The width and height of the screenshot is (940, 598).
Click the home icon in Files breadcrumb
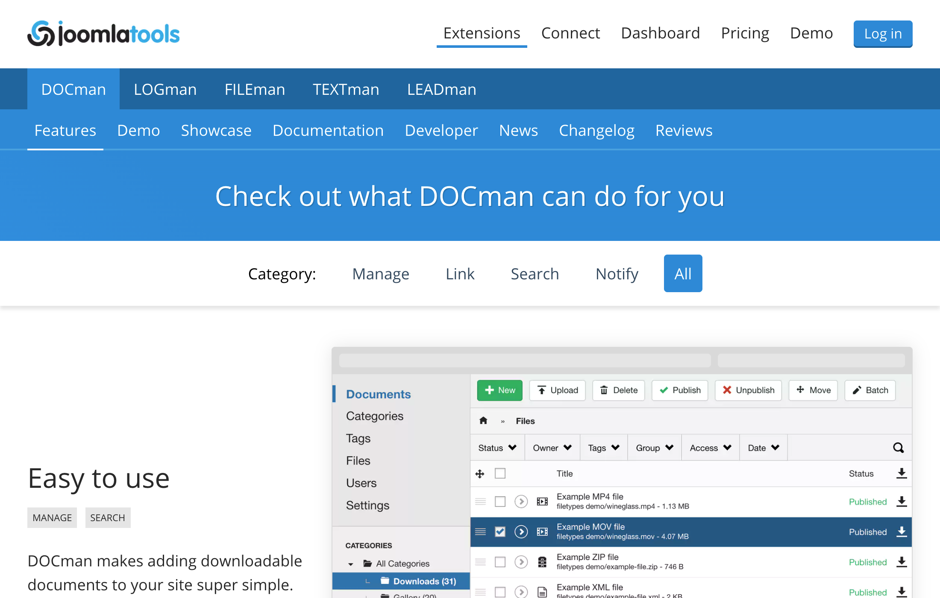pyautogui.click(x=483, y=421)
